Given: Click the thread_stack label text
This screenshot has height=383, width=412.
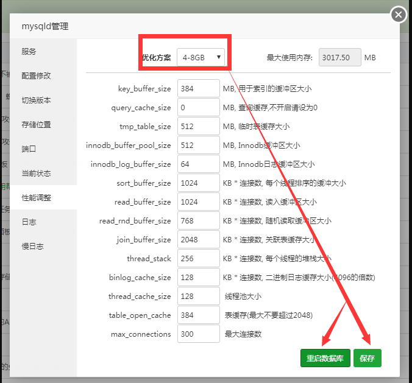Looking at the screenshot, I should (149, 259).
